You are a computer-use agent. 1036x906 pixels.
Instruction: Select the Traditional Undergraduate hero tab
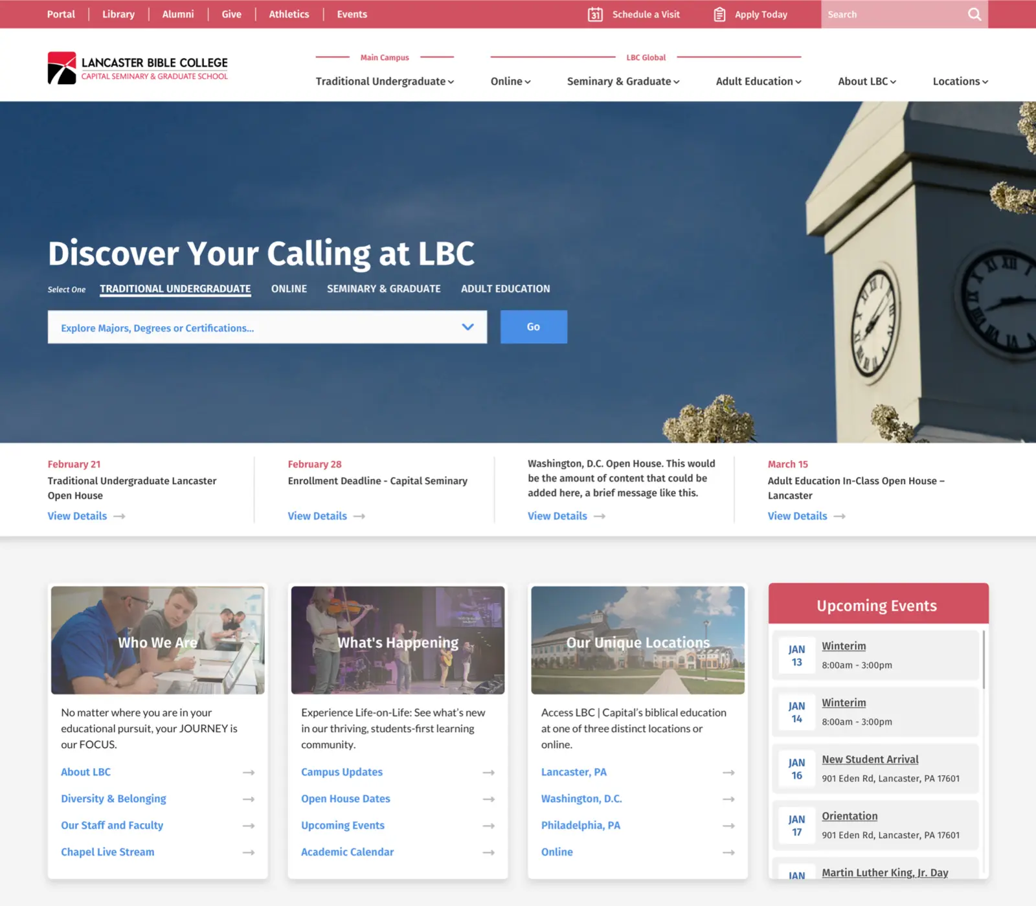tap(175, 289)
